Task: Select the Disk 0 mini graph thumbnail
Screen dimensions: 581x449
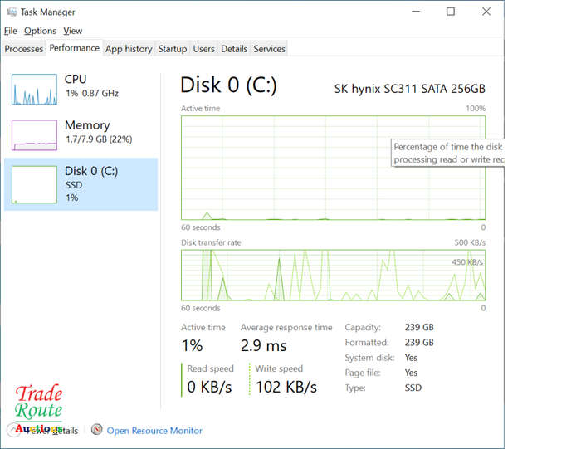Action: pyautogui.click(x=35, y=184)
